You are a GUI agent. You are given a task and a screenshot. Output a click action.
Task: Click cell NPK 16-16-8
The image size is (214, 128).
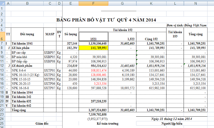tap(27, 88)
